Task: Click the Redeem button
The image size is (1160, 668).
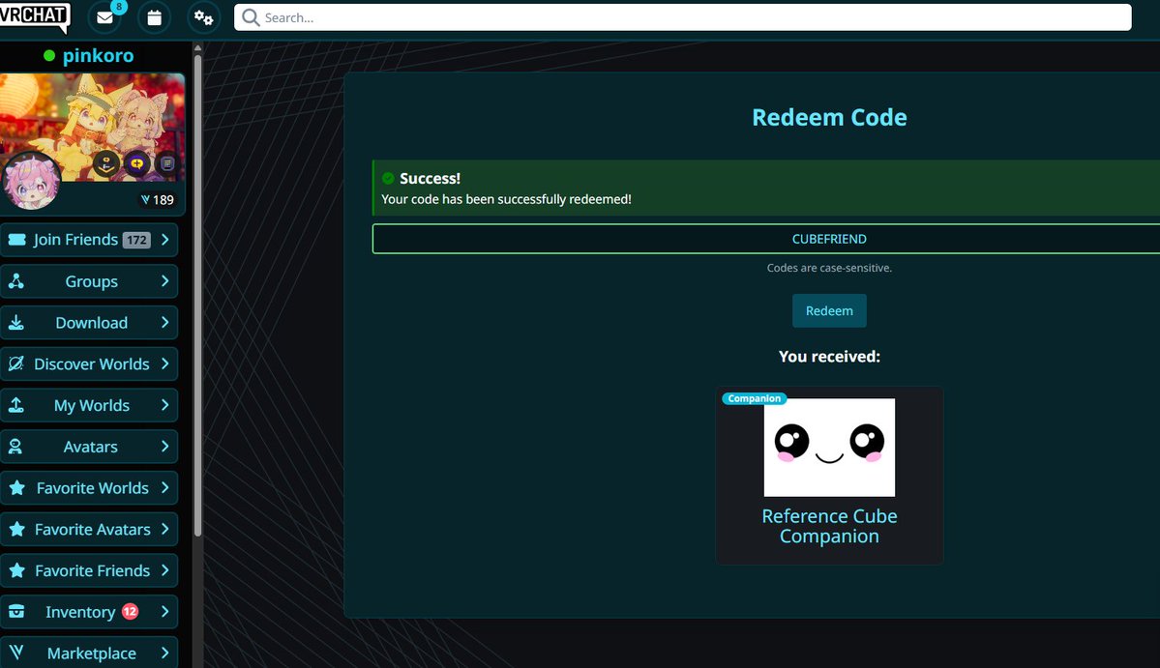Action: click(829, 310)
